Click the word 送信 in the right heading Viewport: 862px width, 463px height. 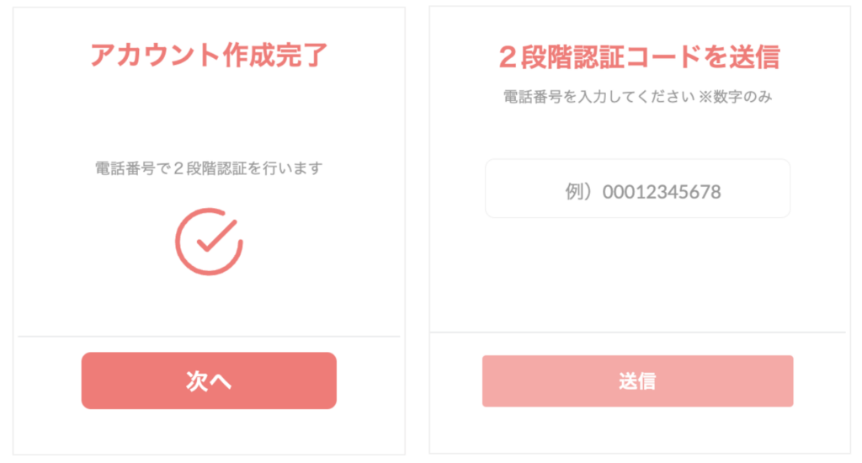point(755,57)
